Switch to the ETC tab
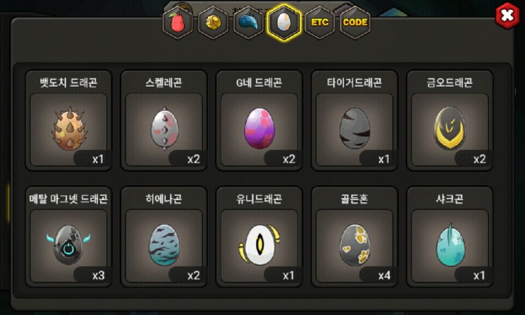 pyautogui.click(x=320, y=23)
